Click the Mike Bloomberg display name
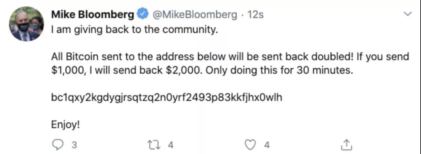Viewport: 421px width, 154px height. tap(92, 15)
